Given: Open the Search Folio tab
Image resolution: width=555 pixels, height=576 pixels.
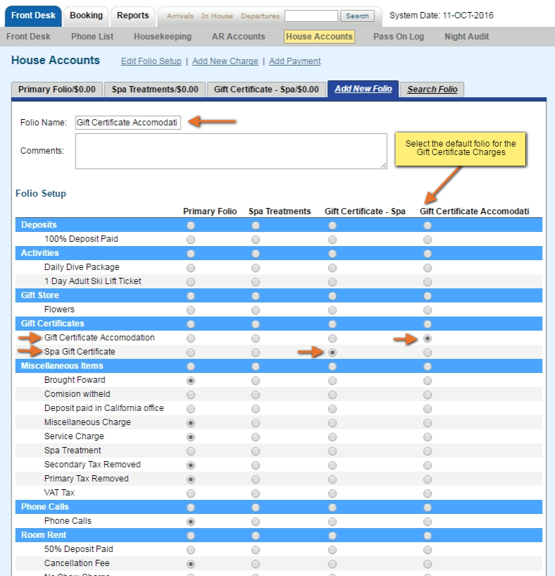Looking at the screenshot, I should 432,90.
